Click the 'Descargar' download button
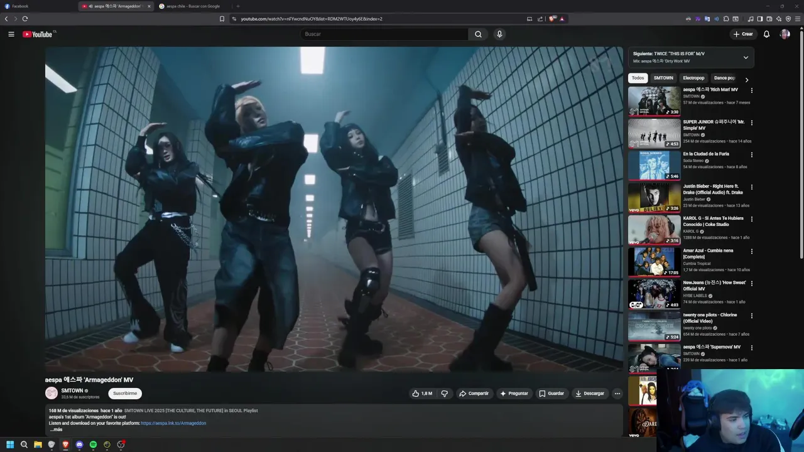 pos(590,394)
